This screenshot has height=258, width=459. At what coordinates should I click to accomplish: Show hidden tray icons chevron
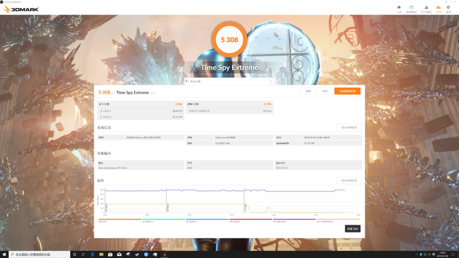coord(416,254)
